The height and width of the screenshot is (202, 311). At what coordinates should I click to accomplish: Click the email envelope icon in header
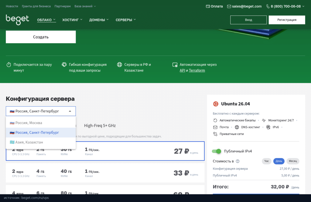pyautogui.click(x=229, y=6)
